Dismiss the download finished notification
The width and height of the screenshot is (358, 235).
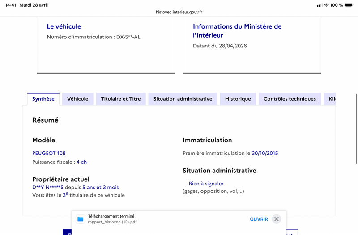click(x=277, y=219)
